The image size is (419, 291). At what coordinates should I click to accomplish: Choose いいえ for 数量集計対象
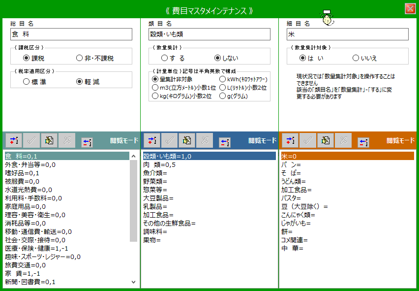click(x=356, y=58)
